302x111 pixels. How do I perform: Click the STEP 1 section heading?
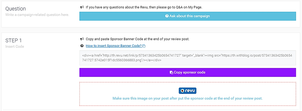click(13, 41)
